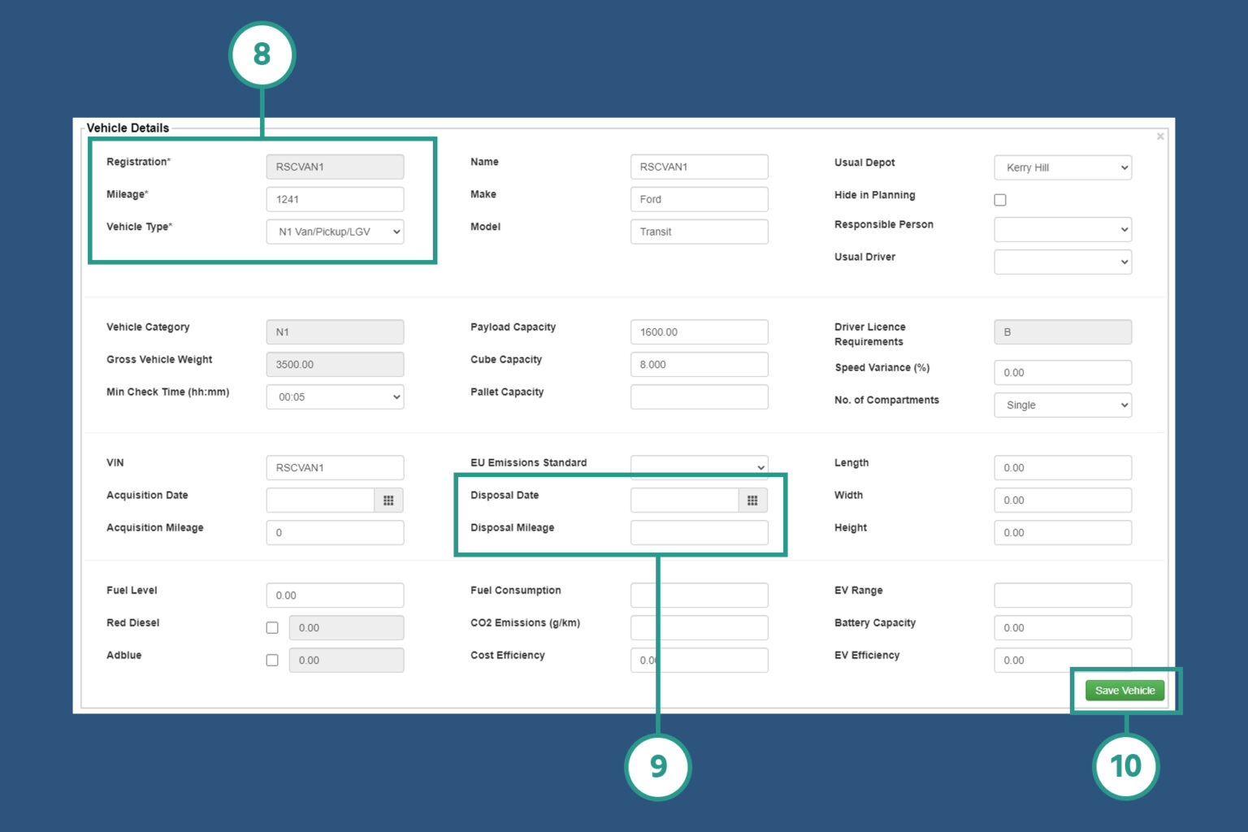Enable Hide in Planning
Screen dimensions: 1248x832
pyautogui.click(x=1000, y=199)
